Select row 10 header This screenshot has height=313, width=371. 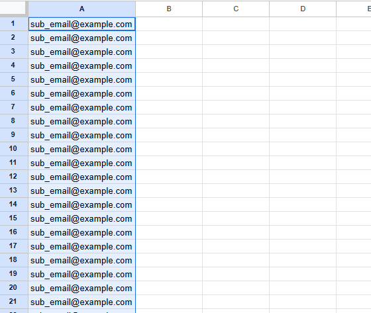point(13,149)
